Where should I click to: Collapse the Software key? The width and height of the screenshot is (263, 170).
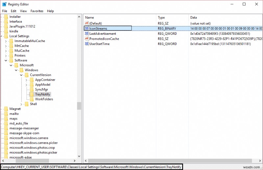(6, 60)
